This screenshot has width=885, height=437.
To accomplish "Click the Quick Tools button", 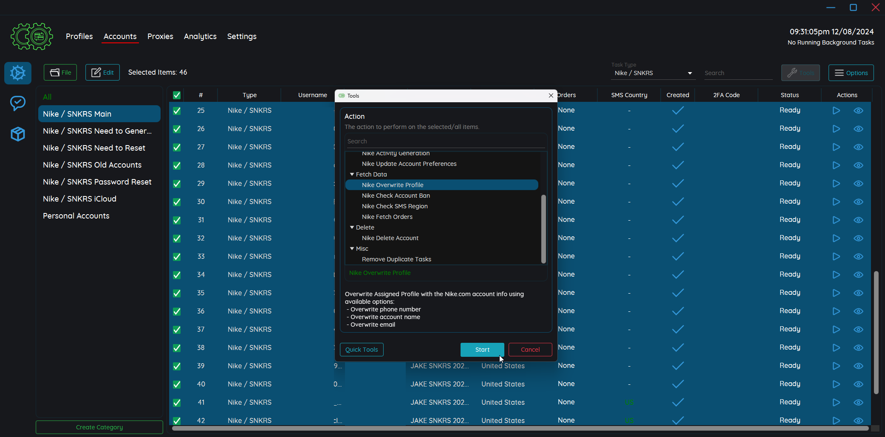I will tap(362, 350).
